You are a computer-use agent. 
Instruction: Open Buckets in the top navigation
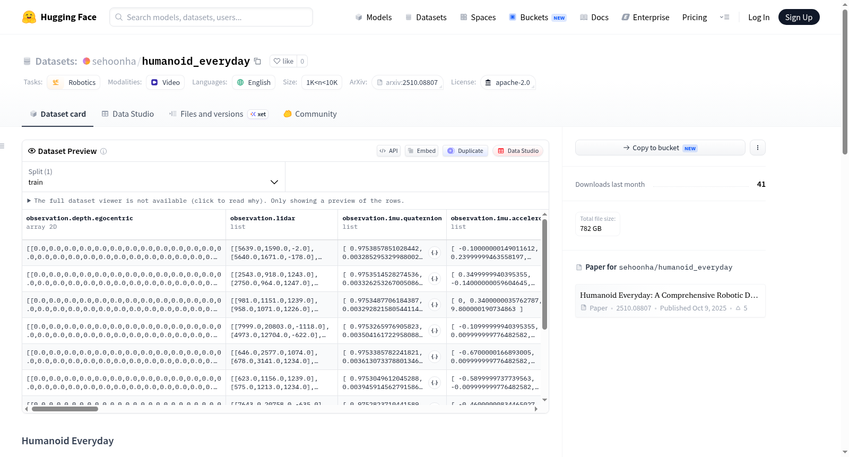pos(538,17)
